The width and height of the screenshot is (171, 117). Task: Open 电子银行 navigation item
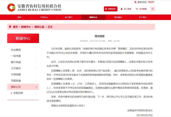[x=69, y=17]
